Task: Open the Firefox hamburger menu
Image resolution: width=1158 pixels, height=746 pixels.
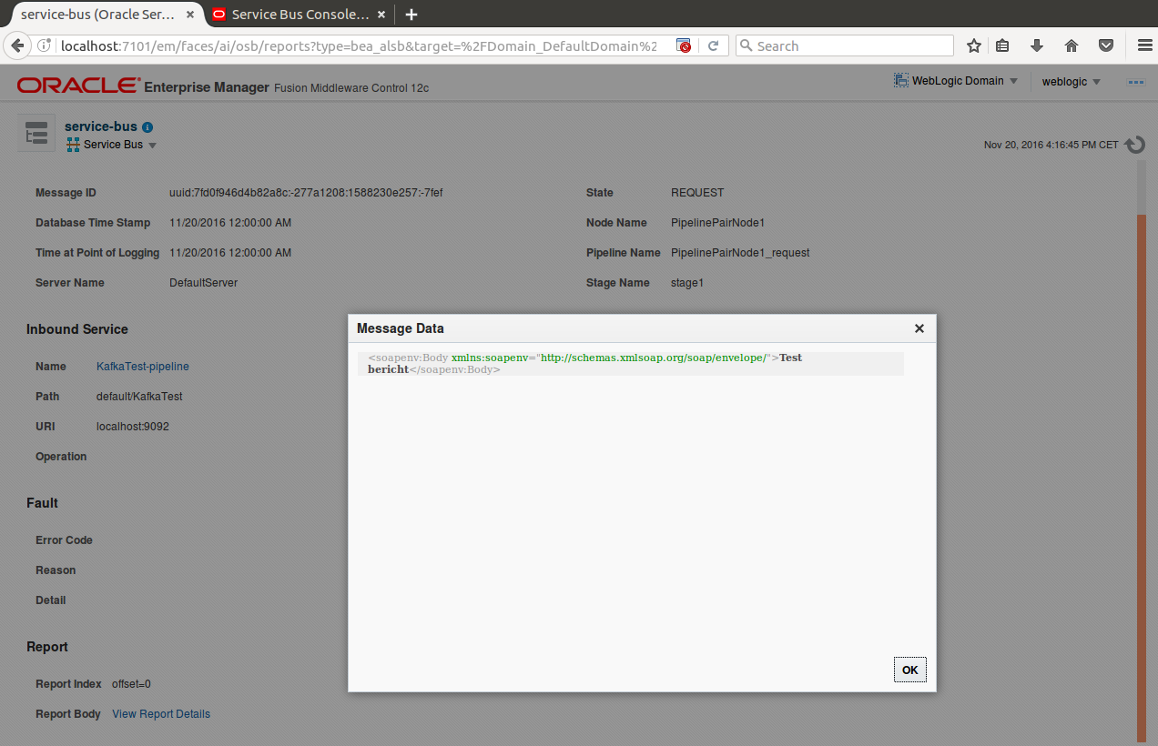Action: (1144, 45)
